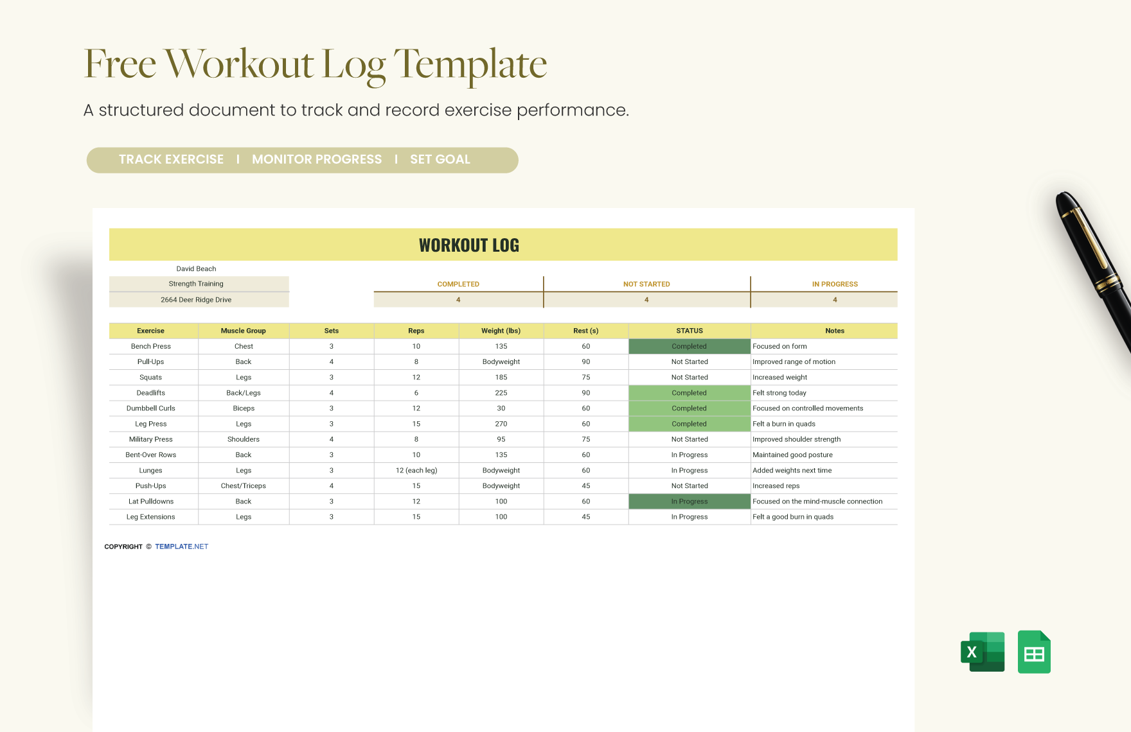
Task: Open the template in Microsoft Excel
Action: click(982, 651)
